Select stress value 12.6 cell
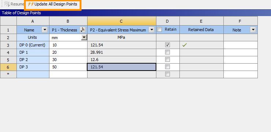The image size is (271, 132). 122,60
